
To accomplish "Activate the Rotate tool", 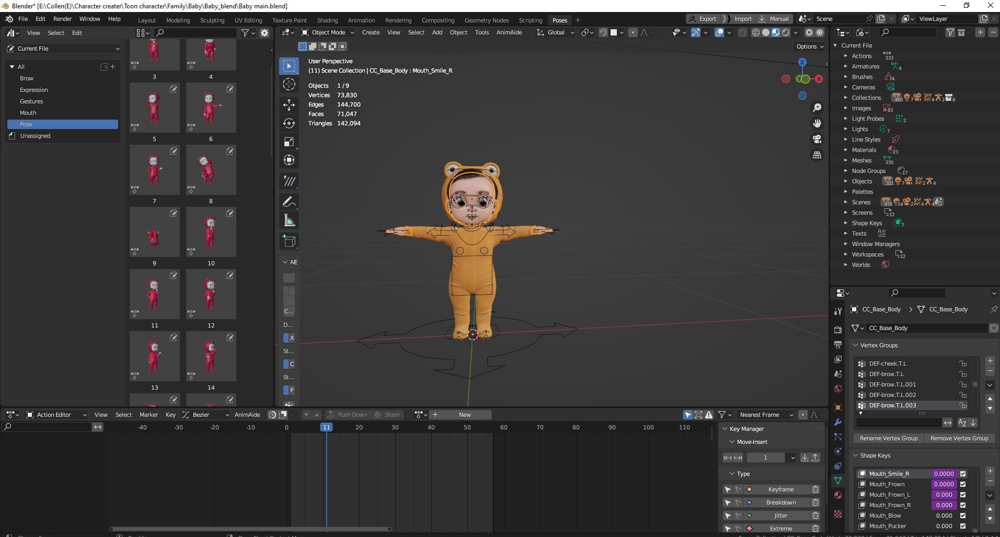I will click(x=289, y=123).
